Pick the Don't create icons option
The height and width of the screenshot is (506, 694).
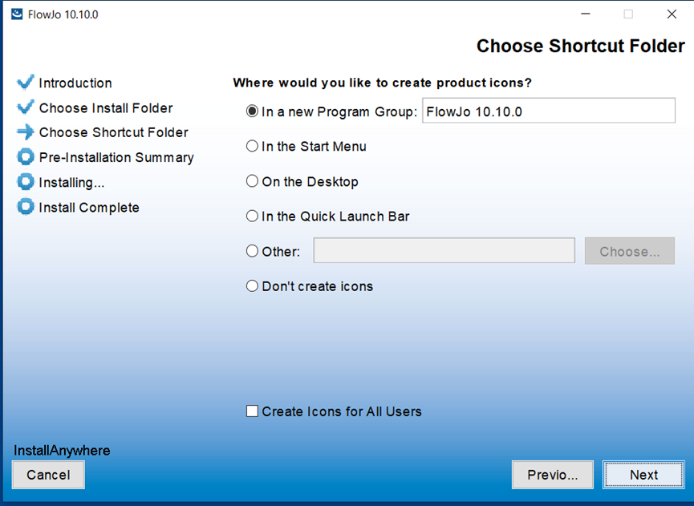252,286
